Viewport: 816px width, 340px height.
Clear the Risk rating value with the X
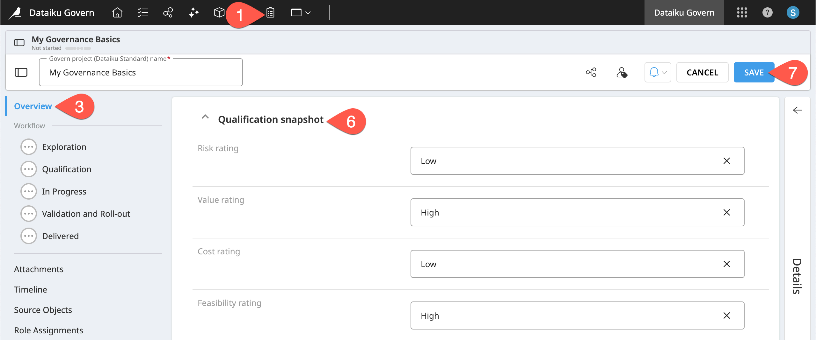pyautogui.click(x=727, y=161)
